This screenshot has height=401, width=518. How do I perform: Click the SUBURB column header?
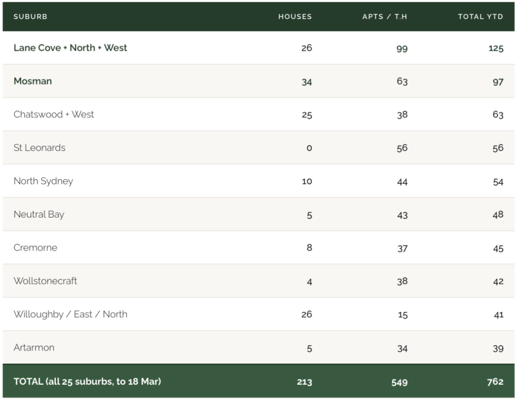pos(30,17)
